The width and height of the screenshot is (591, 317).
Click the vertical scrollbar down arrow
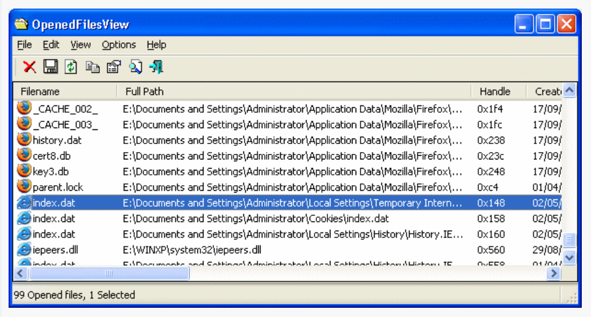coord(570,258)
